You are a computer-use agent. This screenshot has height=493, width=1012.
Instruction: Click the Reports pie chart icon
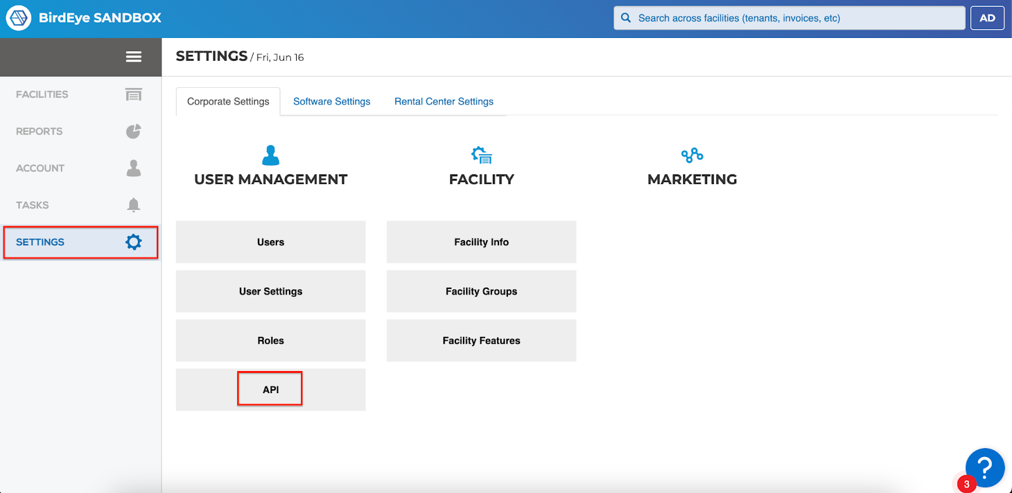click(133, 131)
